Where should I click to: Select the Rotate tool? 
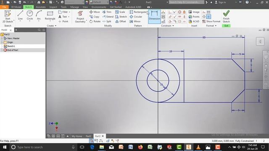pyautogui.click(x=95, y=21)
